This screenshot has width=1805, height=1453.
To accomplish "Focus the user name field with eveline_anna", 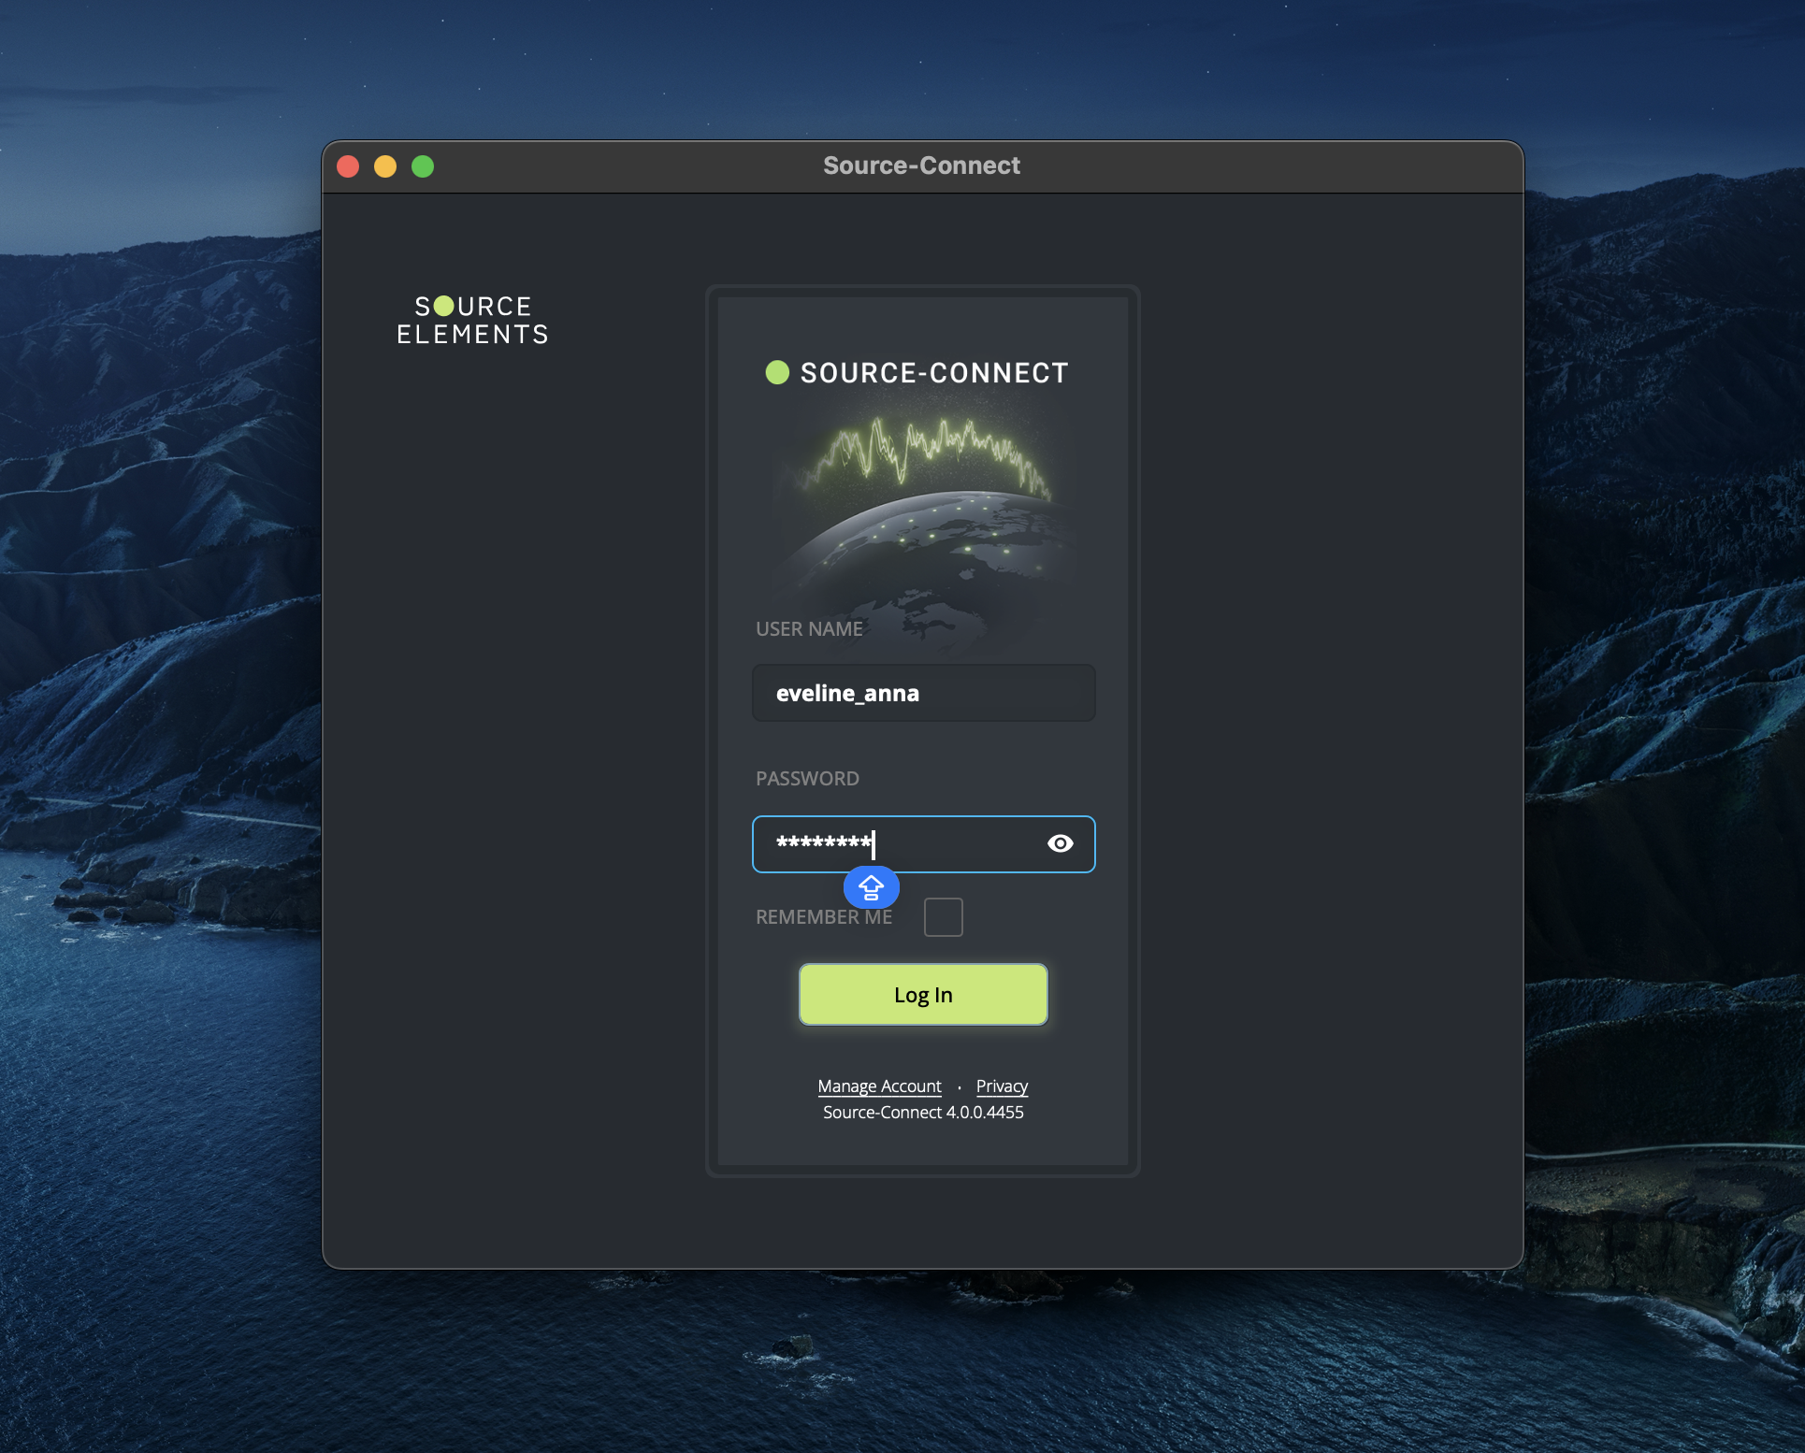I will click(x=923, y=693).
